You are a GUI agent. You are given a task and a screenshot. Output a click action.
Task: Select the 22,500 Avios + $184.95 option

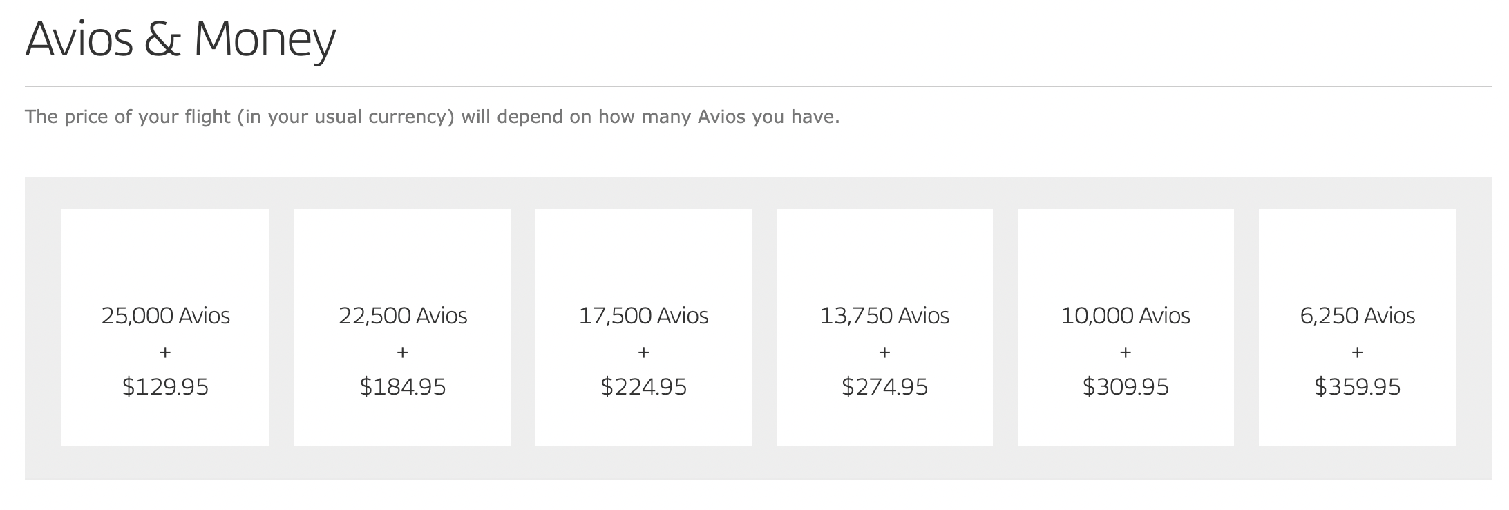click(x=402, y=327)
